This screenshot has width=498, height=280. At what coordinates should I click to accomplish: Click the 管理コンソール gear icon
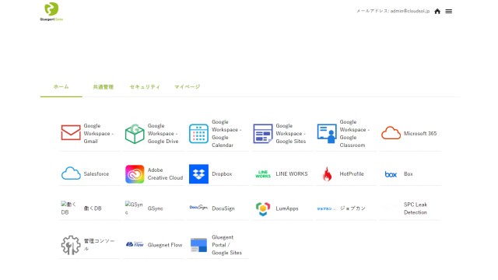71,245
